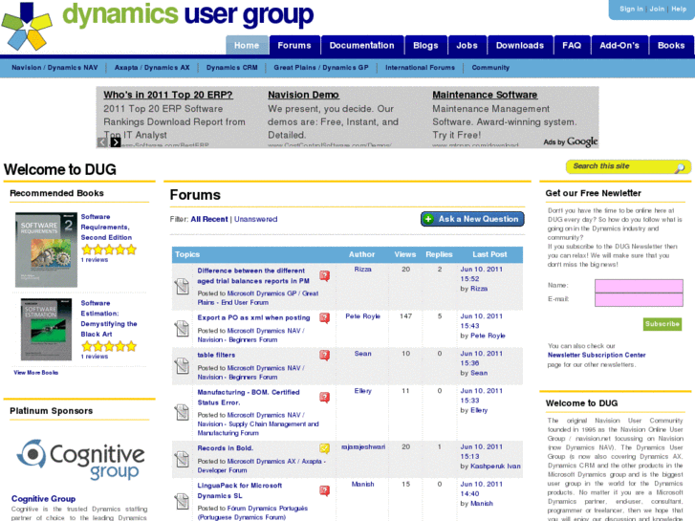
Task: Click Ads by Google label
Action: 571,141
